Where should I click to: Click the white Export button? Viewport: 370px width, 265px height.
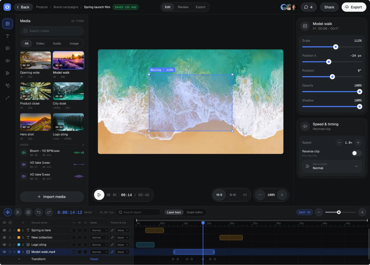pyautogui.click(x=354, y=7)
